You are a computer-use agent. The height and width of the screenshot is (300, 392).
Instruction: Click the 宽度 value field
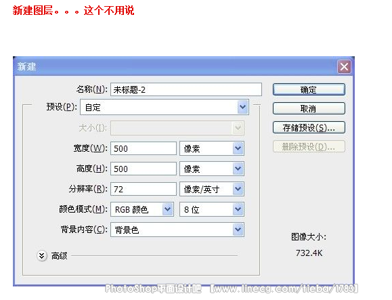pyautogui.click(x=144, y=148)
